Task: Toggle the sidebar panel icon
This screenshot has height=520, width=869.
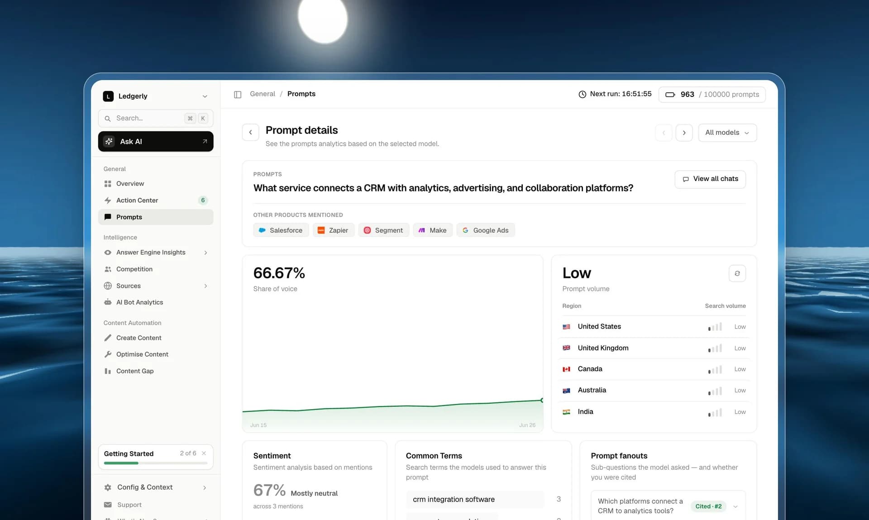Action: tap(238, 94)
